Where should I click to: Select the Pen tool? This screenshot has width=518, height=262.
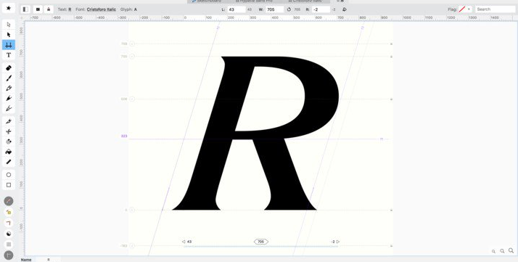pyautogui.click(x=9, y=108)
